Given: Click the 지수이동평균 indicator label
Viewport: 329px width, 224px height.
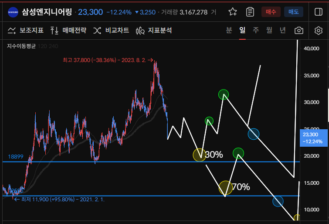Looking at the screenshot, I should pos(21,46).
